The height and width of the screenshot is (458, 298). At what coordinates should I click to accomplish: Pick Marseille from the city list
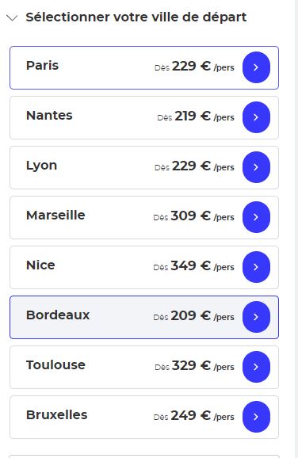tap(144, 217)
